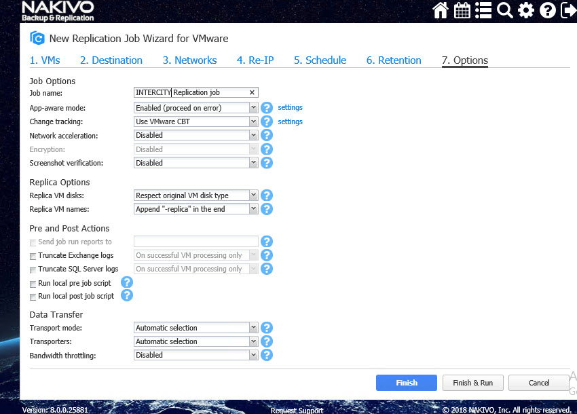Enable Run local post job script

point(33,297)
